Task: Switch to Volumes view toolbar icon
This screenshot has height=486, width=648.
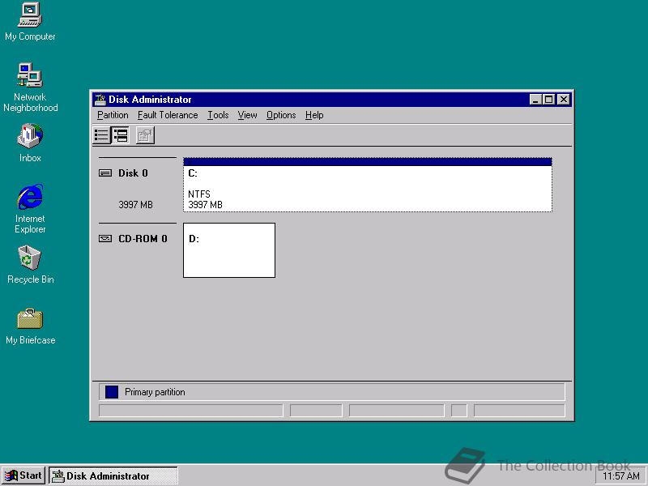Action: (102, 135)
